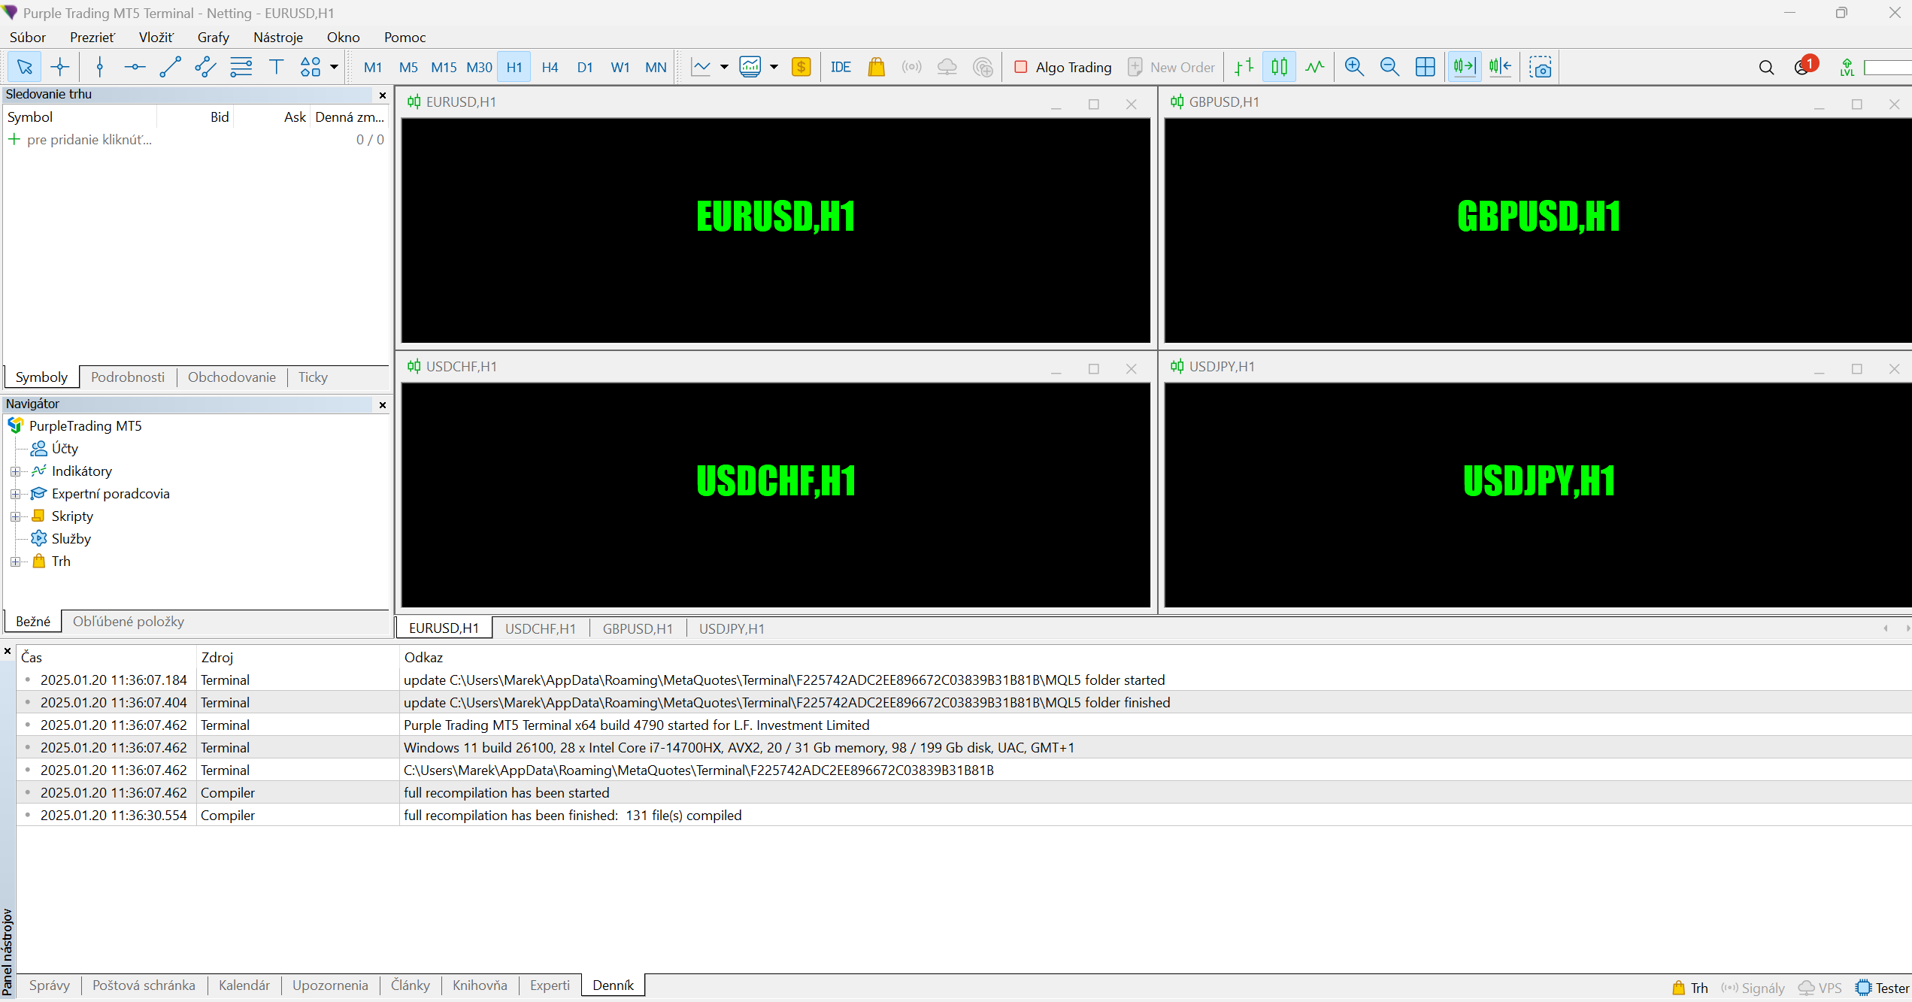Click the zoom out magnifier

[1389, 67]
